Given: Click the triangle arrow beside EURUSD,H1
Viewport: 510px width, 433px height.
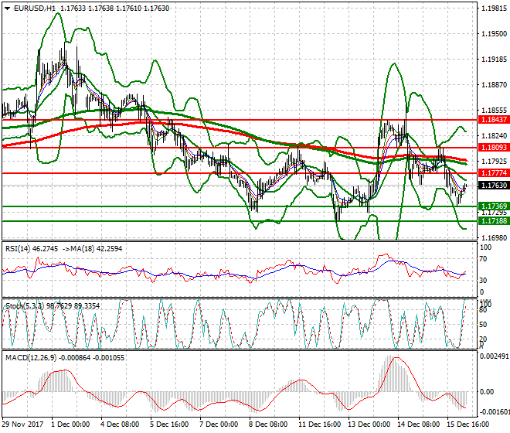Looking at the screenshot, I should click(x=6, y=8).
